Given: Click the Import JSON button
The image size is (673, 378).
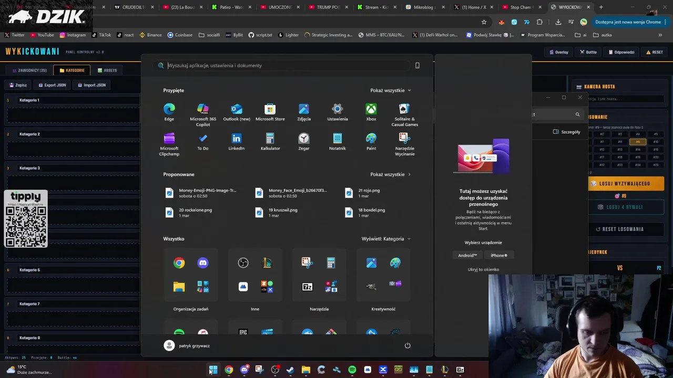Looking at the screenshot, I should coord(91,85).
